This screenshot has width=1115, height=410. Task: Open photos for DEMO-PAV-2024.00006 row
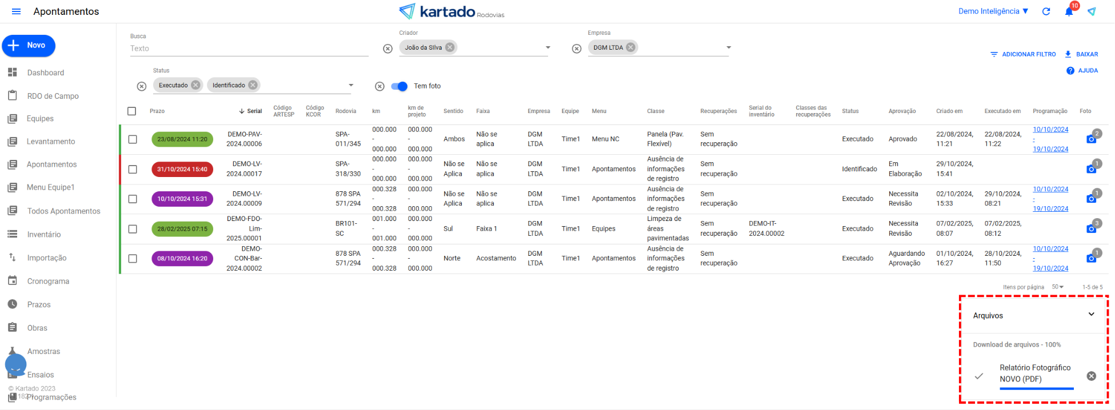coord(1091,139)
